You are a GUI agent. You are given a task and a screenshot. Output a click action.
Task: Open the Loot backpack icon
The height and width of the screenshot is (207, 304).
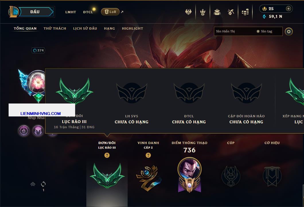pyautogui.click(x=217, y=12)
